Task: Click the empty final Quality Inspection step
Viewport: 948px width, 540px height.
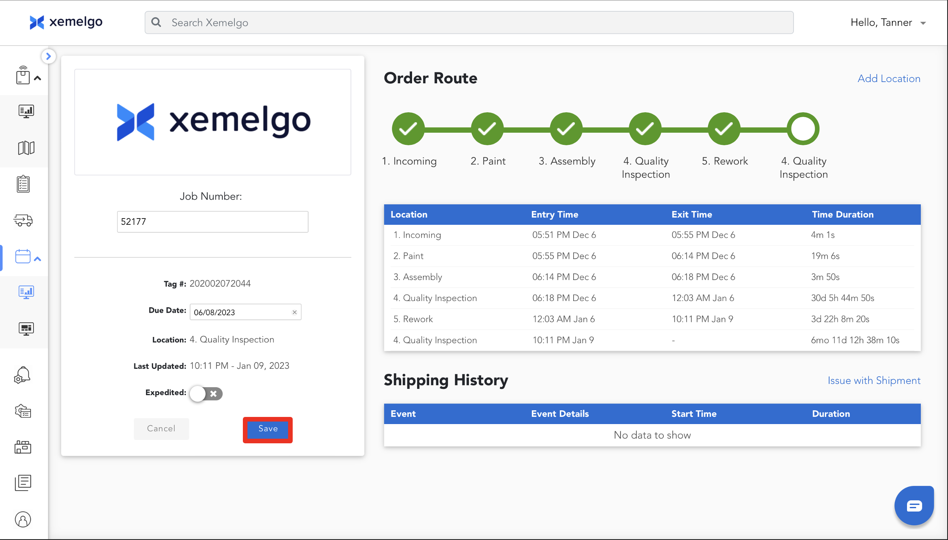Action: pos(803,129)
